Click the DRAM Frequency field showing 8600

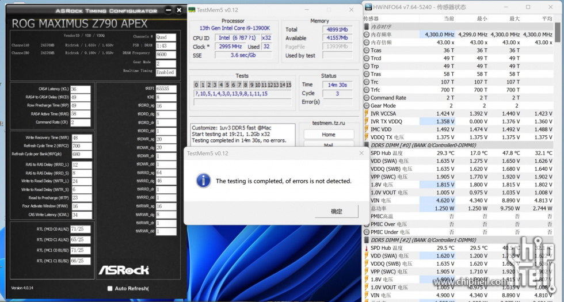pyautogui.click(x=166, y=55)
